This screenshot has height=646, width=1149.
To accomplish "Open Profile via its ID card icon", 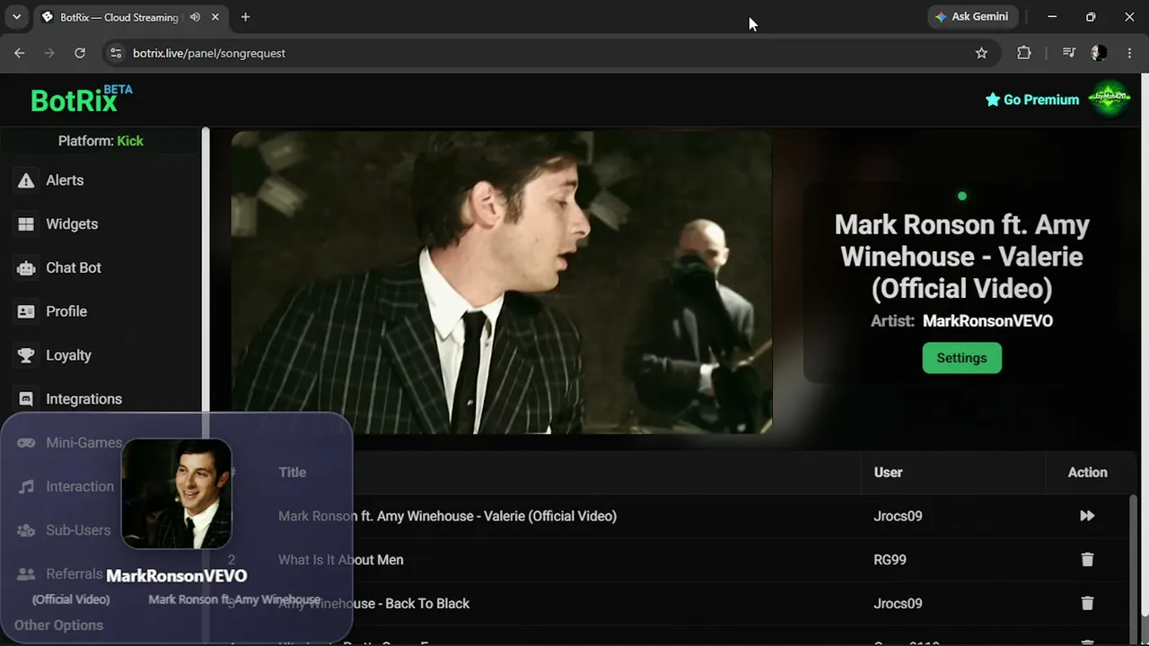I will [x=26, y=311].
